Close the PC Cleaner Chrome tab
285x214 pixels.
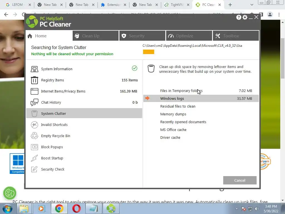click(220, 5)
